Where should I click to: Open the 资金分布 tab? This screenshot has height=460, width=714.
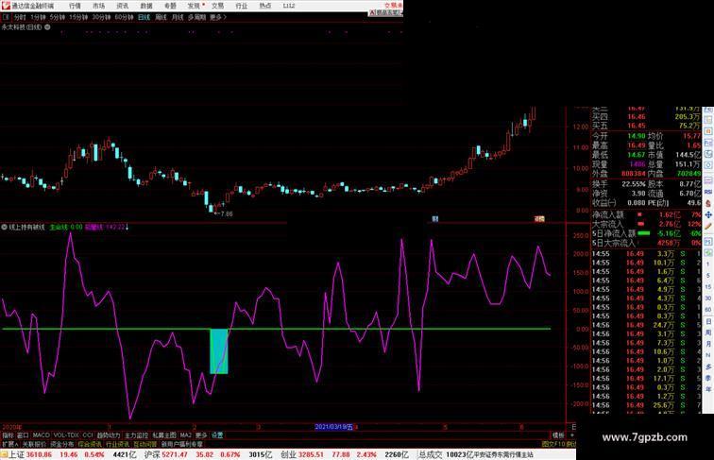tap(62, 444)
